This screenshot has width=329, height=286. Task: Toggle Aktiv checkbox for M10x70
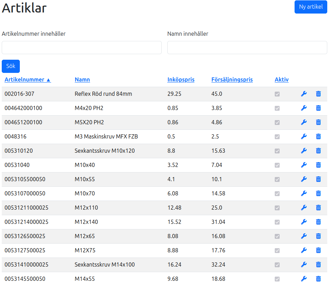click(277, 193)
